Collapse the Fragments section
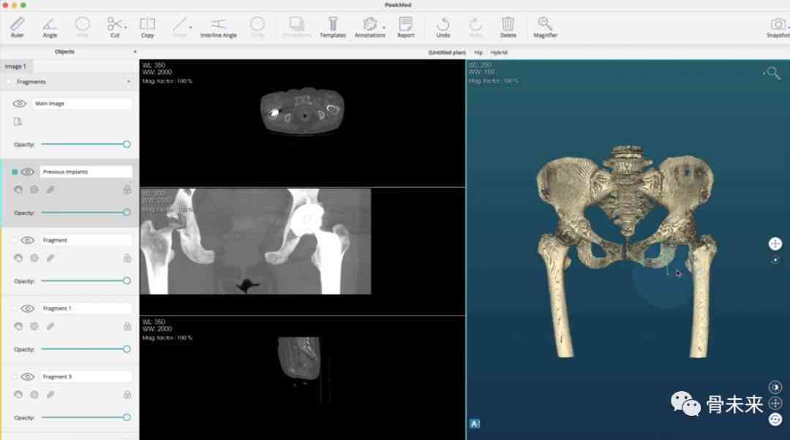 (129, 82)
